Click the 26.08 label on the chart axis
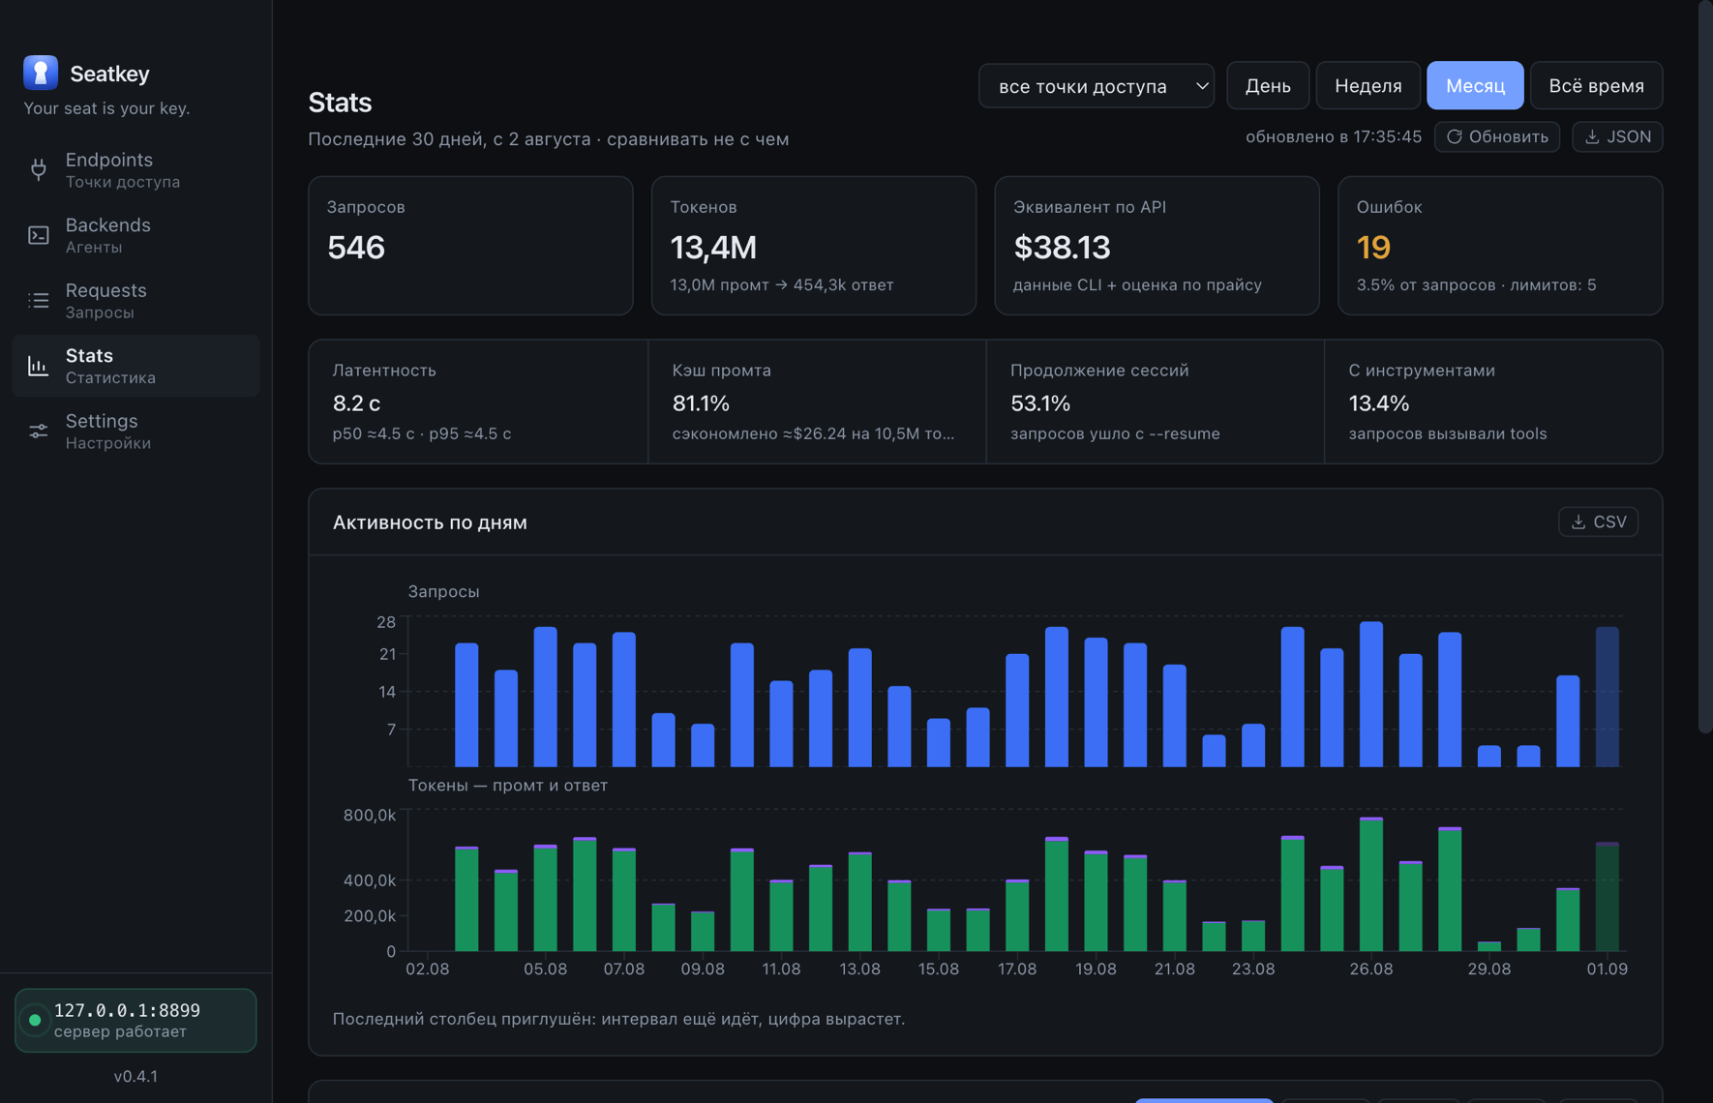The width and height of the screenshot is (1713, 1103). click(x=1371, y=969)
